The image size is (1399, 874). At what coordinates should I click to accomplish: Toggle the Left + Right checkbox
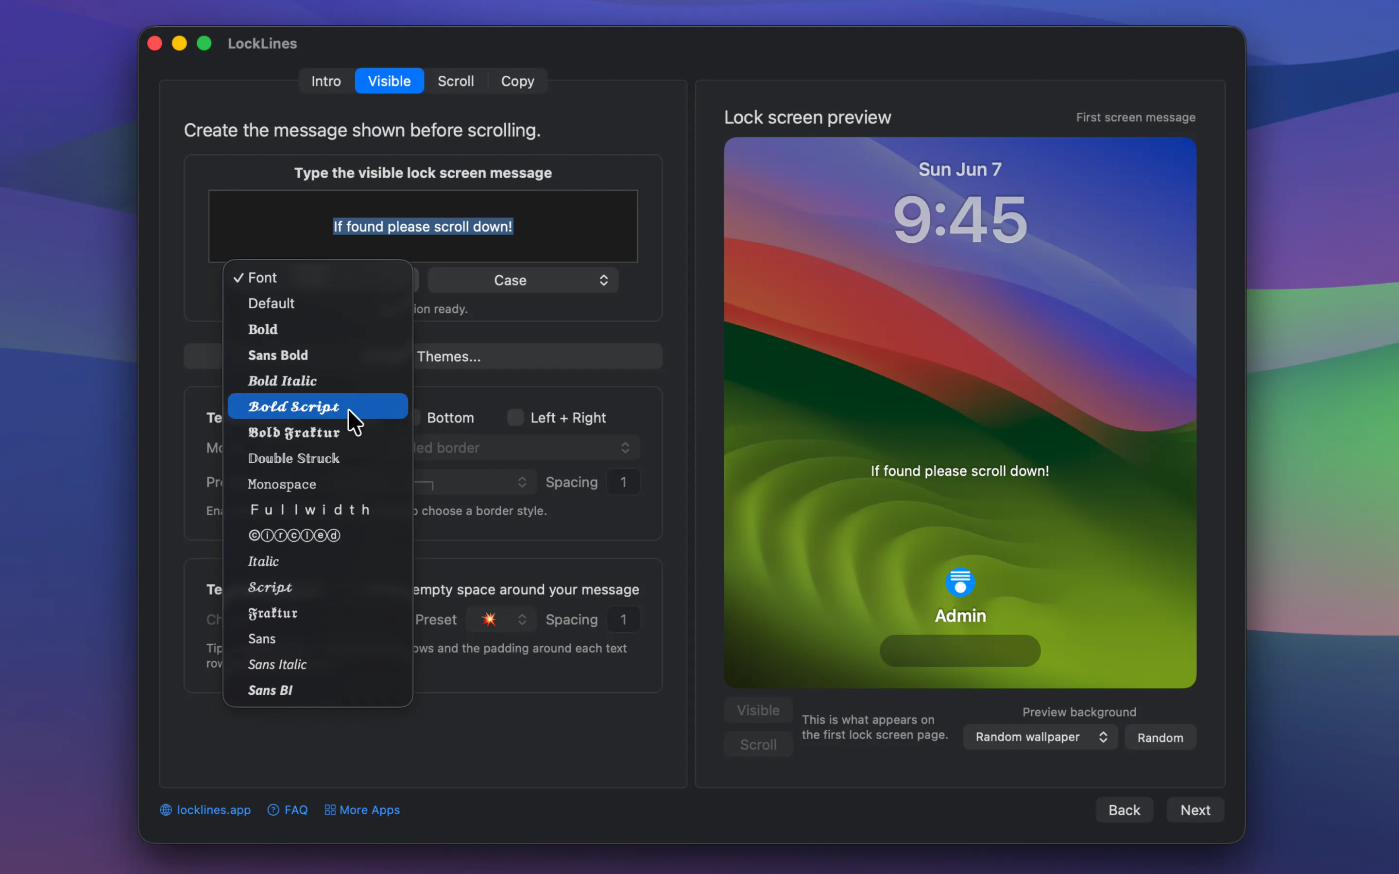515,418
